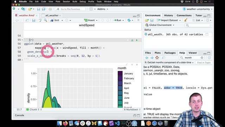Click the Create a project icon

tap(23, 9)
